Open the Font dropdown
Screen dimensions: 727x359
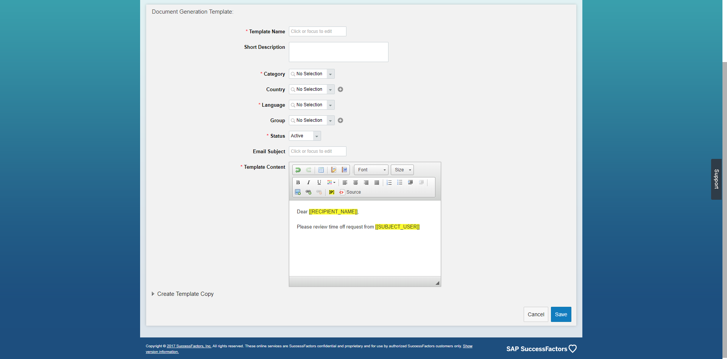(x=371, y=170)
